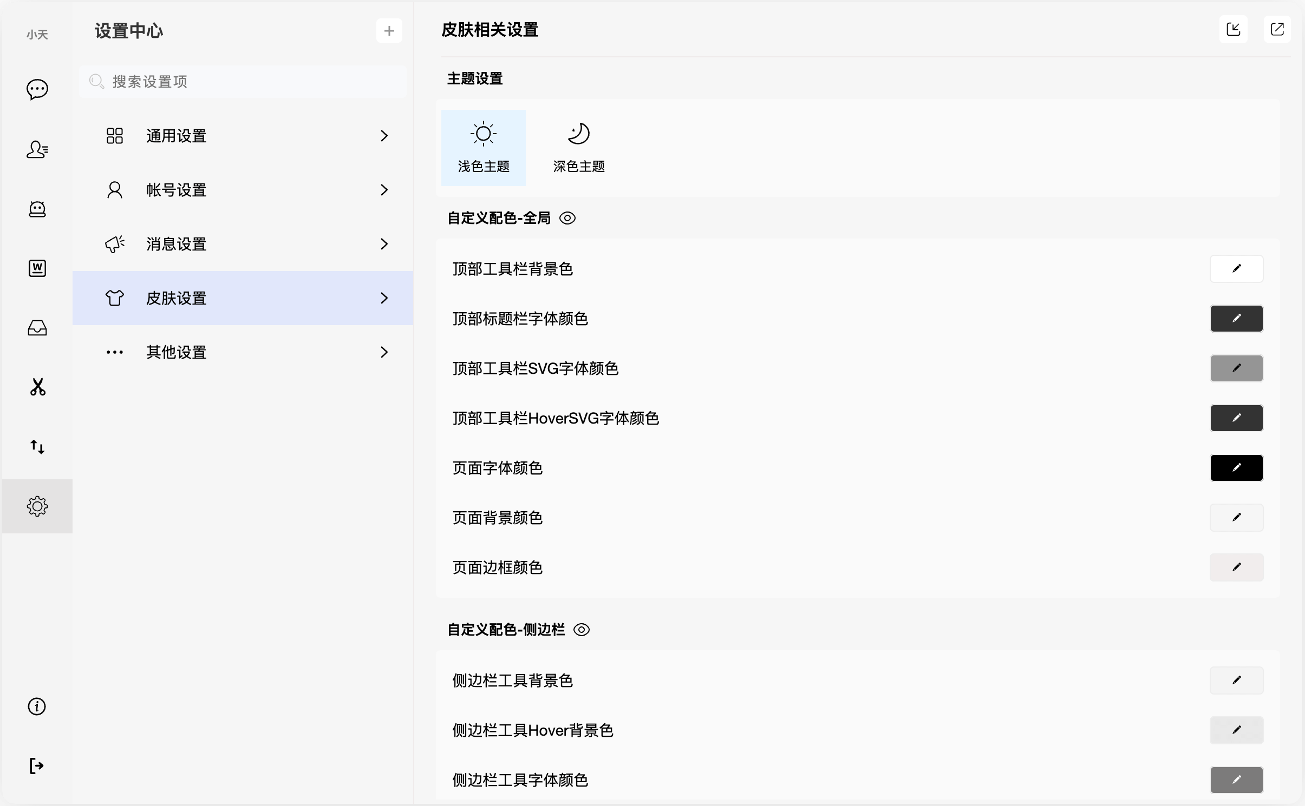Viewport: 1305px width, 806px height.
Task: Click the shrink-window arrow icon at top right
Action: pos(1234,29)
